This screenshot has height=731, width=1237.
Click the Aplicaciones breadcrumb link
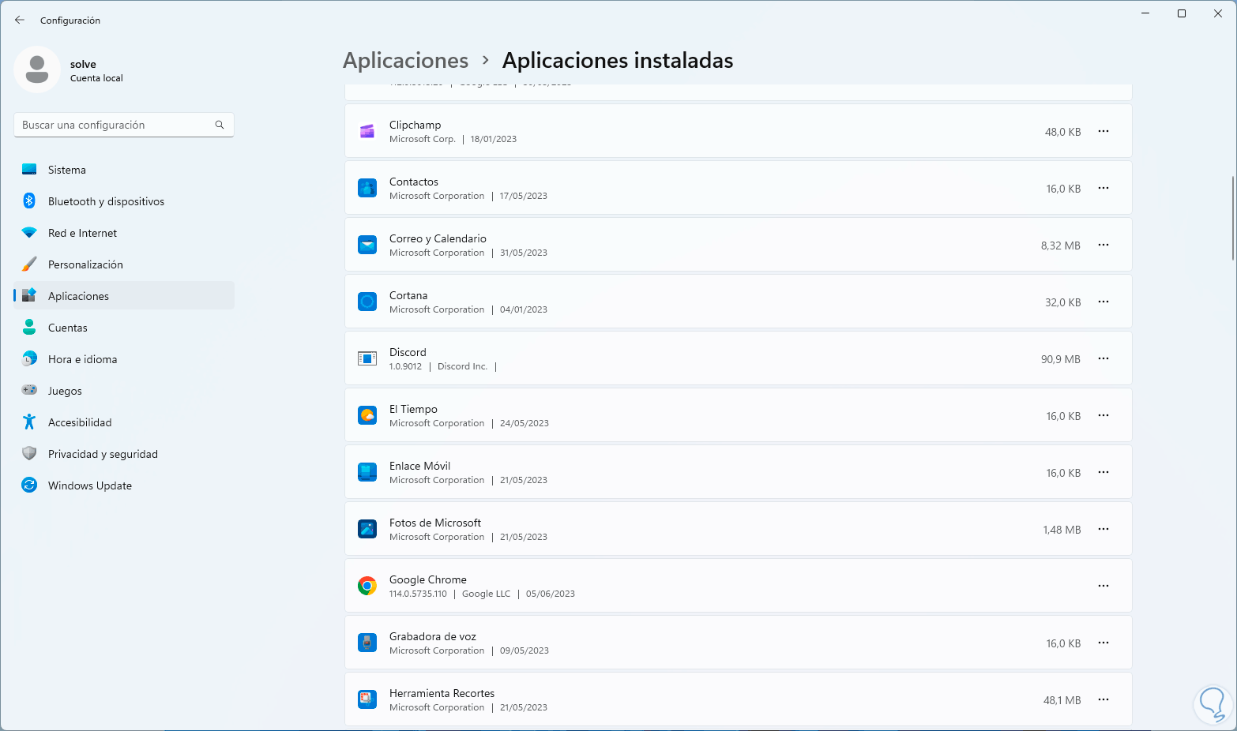click(405, 61)
